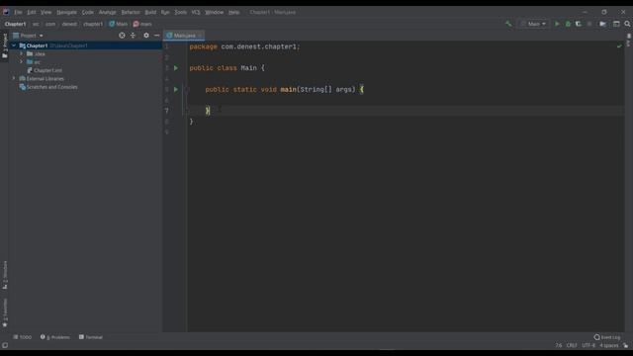Click the Chapter1 breadcrumb in navigation bar
Image resolution: width=633 pixels, height=356 pixels.
point(16,24)
